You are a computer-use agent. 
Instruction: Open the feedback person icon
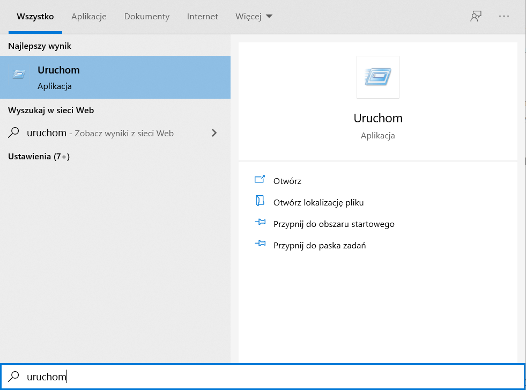pos(476,16)
